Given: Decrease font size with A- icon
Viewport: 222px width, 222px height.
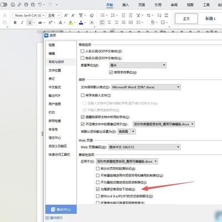Looking at the screenshot, I should [x=73, y=16].
